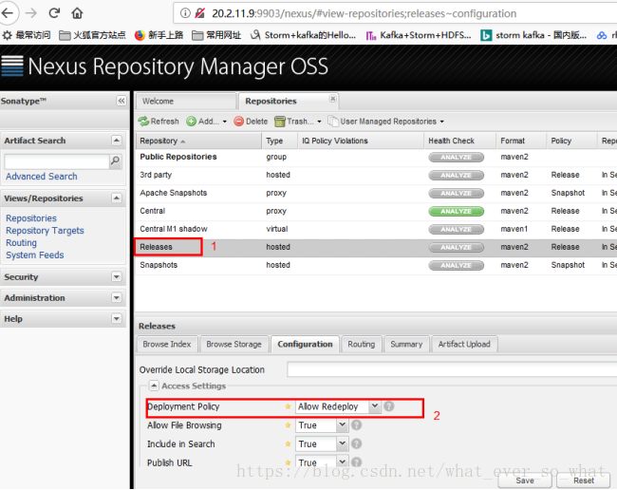Open the Repositories link in sidebar
This screenshot has width=617, height=490.
[31, 218]
